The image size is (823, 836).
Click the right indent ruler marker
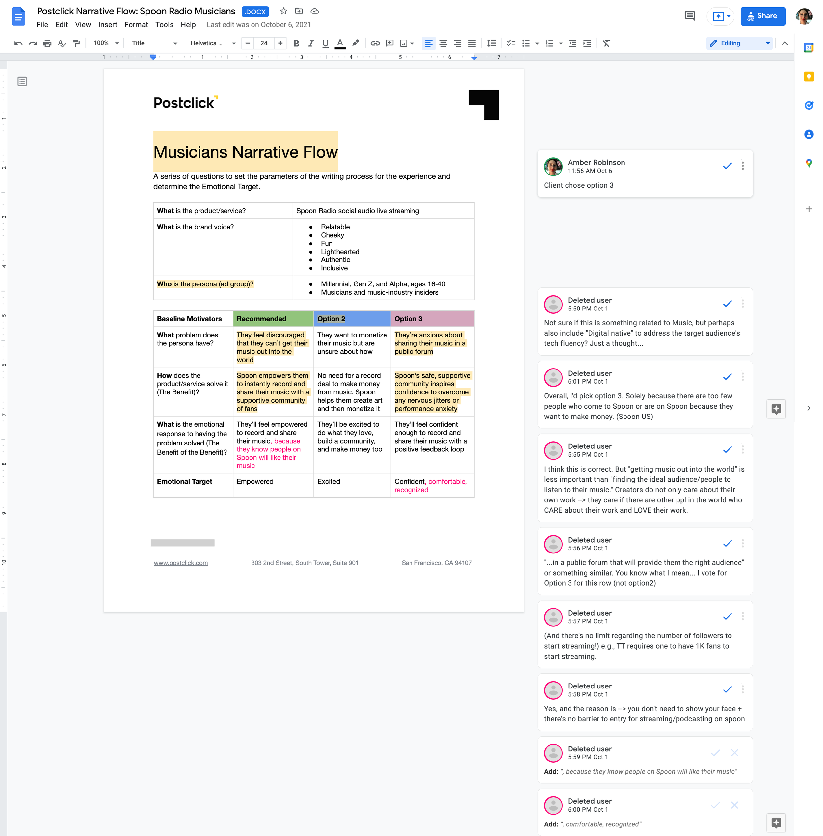(474, 58)
